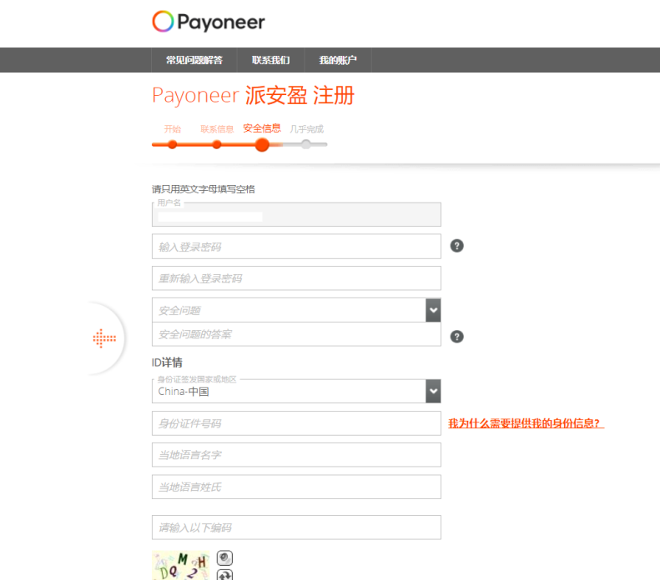Click the 安全问题的答案 input
The width and height of the screenshot is (660, 580).
coord(295,334)
